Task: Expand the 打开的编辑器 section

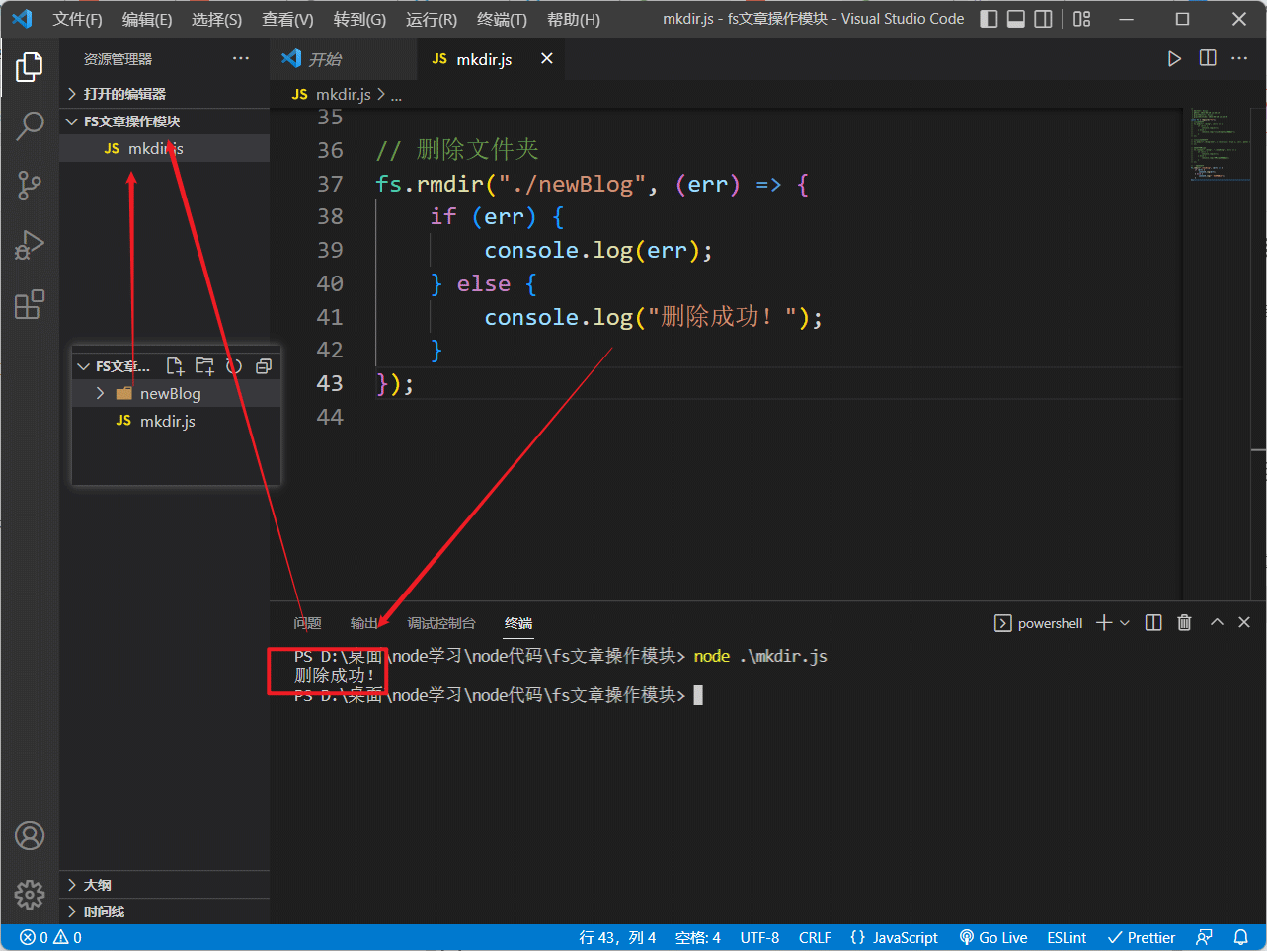Action: [x=164, y=94]
